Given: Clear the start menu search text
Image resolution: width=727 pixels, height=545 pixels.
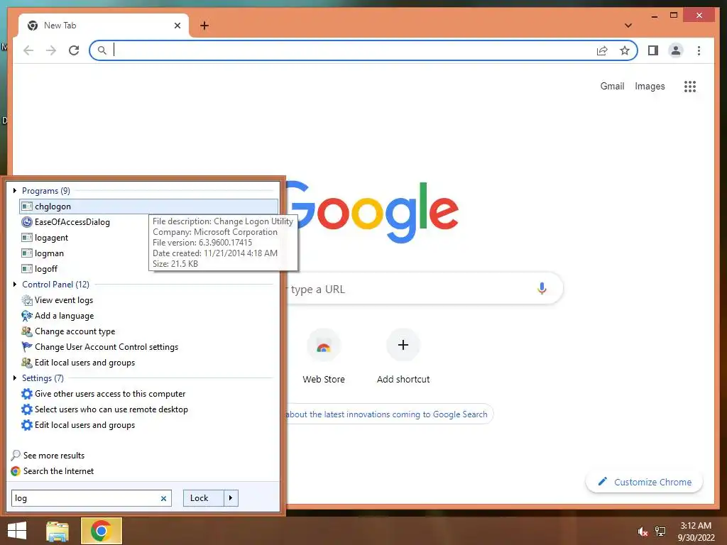Looking at the screenshot, I should pos(163,498).
